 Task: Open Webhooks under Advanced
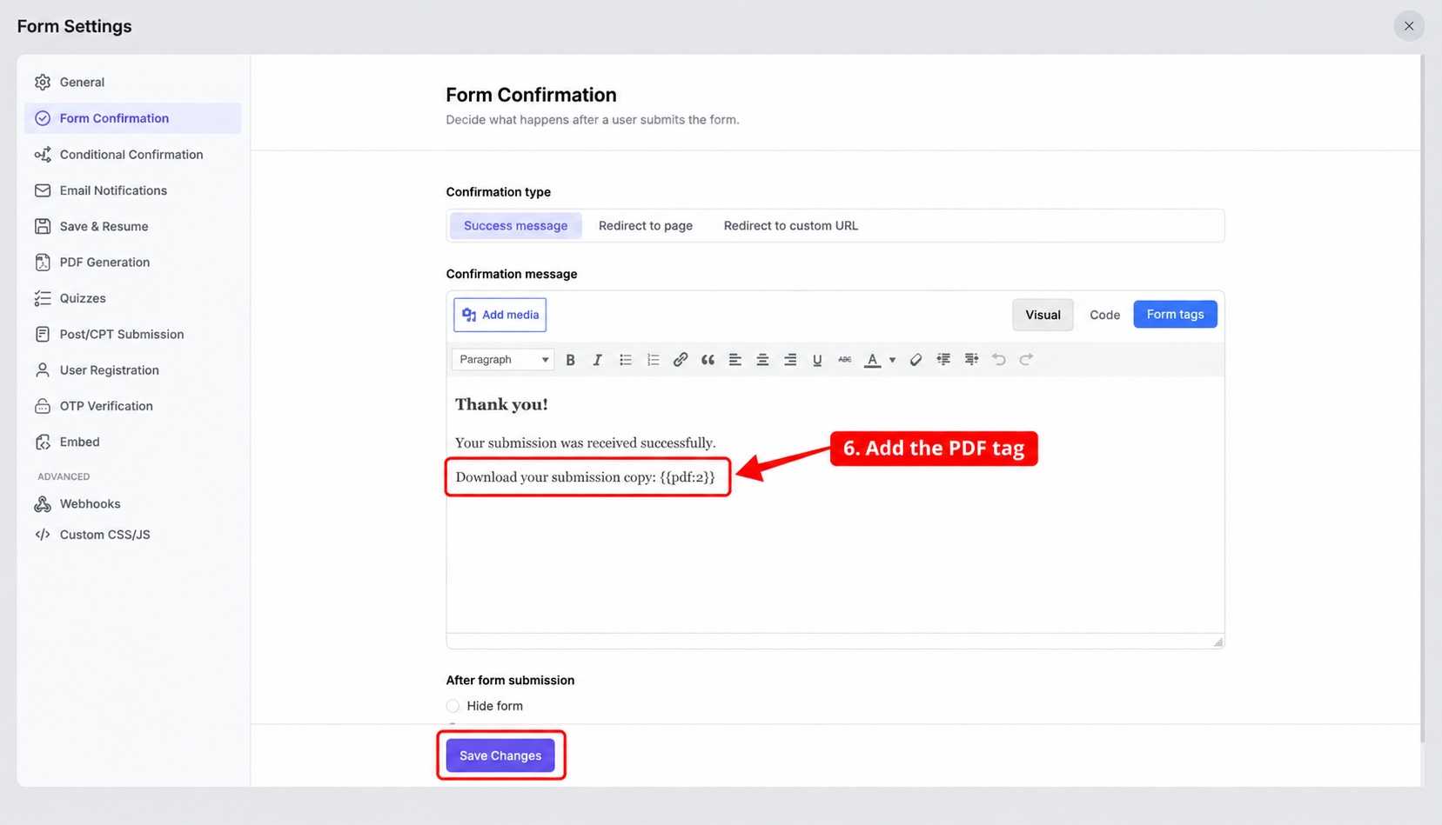point(132,504)
